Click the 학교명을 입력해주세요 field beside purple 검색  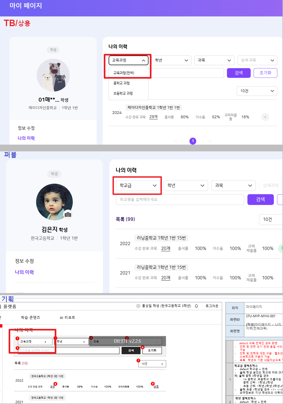click(x=180, y=200)
